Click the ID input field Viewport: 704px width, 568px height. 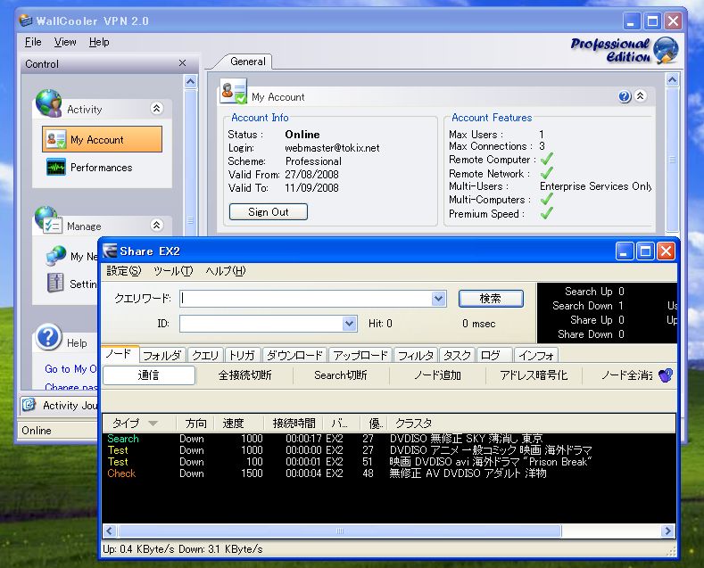point(261,323)
